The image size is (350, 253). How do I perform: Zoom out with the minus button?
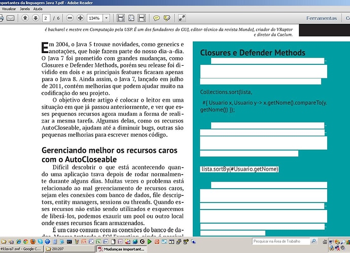[70, 18]
